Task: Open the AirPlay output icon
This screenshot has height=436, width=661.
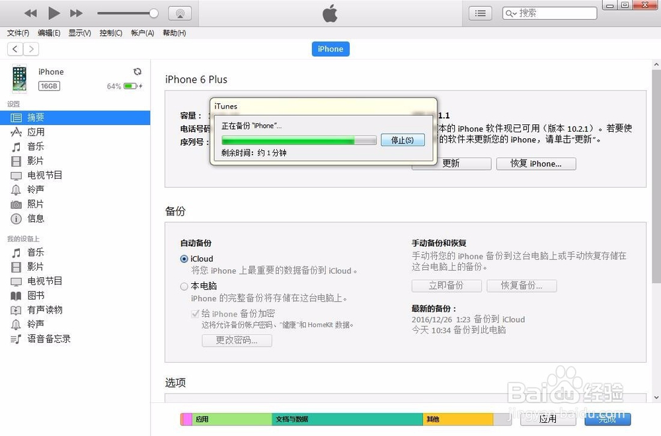Action: pos(180,13)
